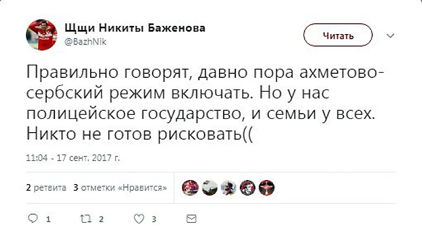This screenshot has height=236, width=422.
Task: Click like count number 3
Action: pyautogui.click(x=154, y=220)
